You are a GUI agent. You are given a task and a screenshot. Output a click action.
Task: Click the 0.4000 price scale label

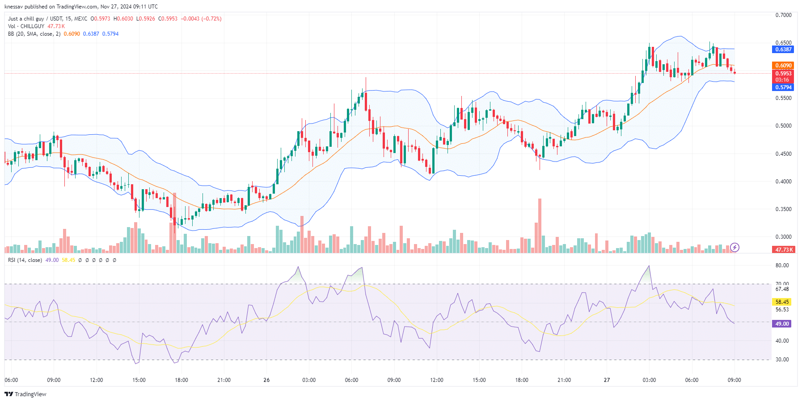(x=783, y=182)
